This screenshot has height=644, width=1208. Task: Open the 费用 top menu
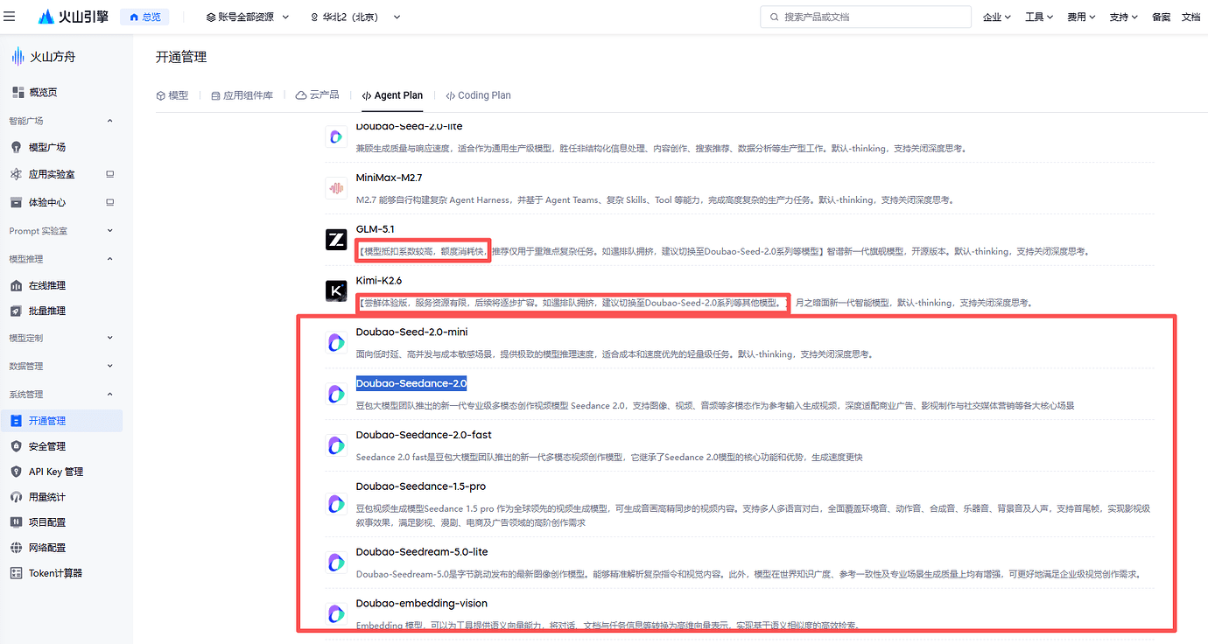pyautogui.click(x=1081, y=17)
